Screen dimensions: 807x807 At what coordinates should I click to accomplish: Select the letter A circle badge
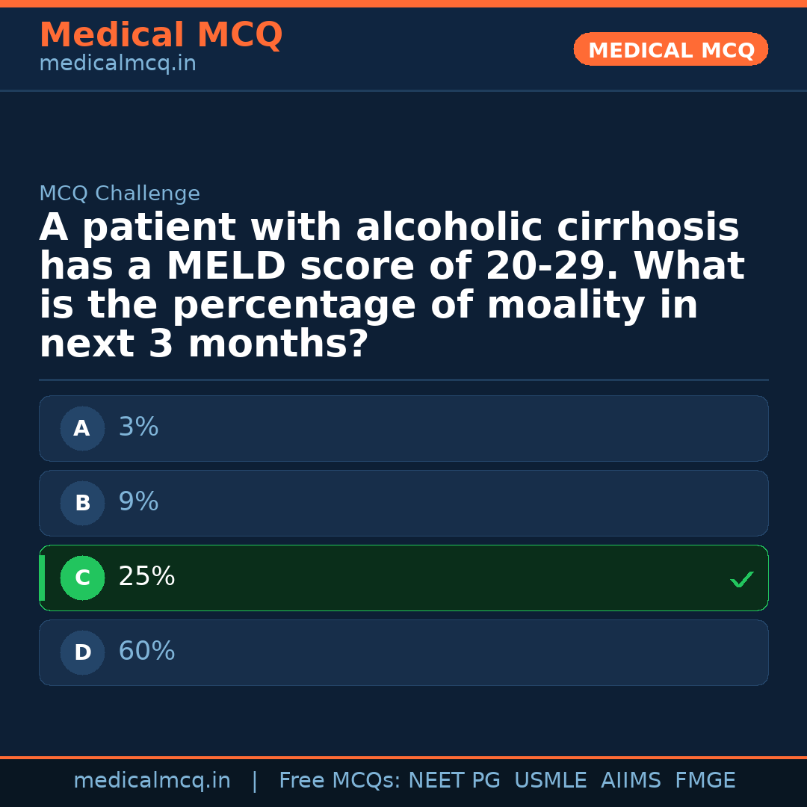82,429
